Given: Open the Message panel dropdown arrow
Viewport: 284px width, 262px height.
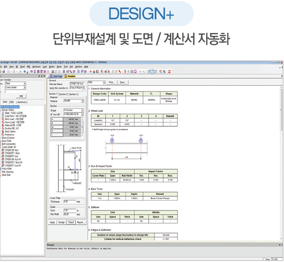Looking at the screenshot, I should click(280, 245).
